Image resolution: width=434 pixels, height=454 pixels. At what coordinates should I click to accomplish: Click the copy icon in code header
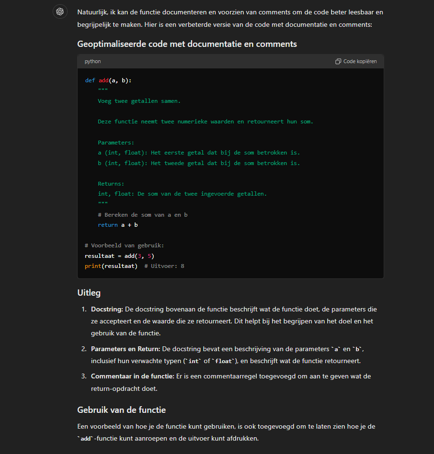338,62
